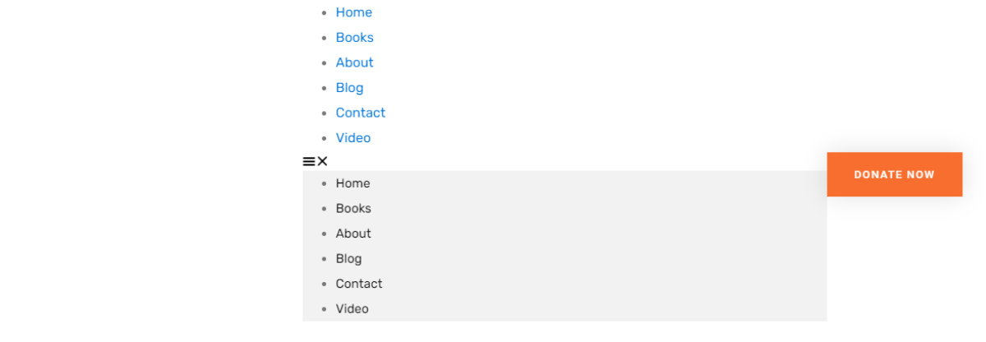Screen dimensions: 986x342
Task: Click the X close menu icon
Action: coord(322,162)
